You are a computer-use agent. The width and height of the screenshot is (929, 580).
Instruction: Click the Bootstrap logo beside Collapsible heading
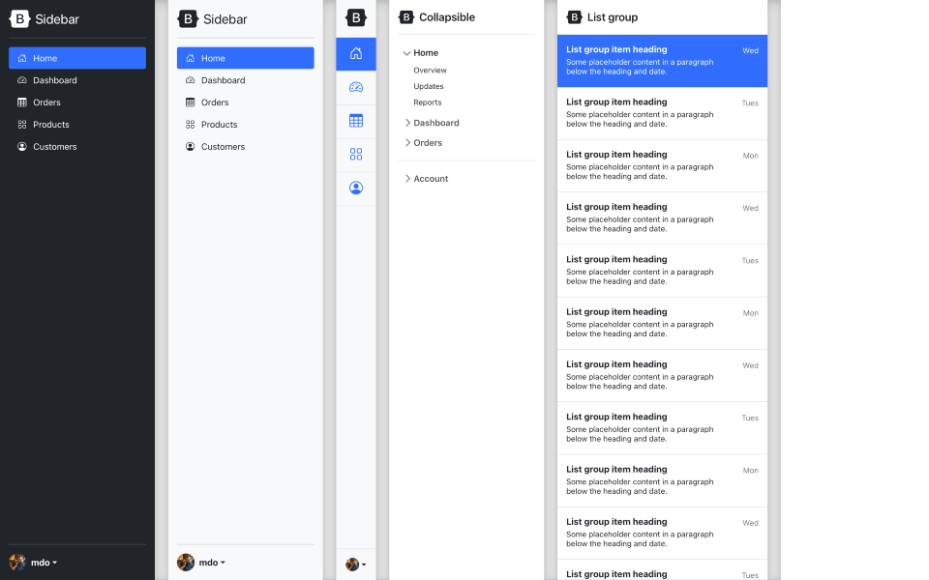pyautogui.click(x=406, y=16)
